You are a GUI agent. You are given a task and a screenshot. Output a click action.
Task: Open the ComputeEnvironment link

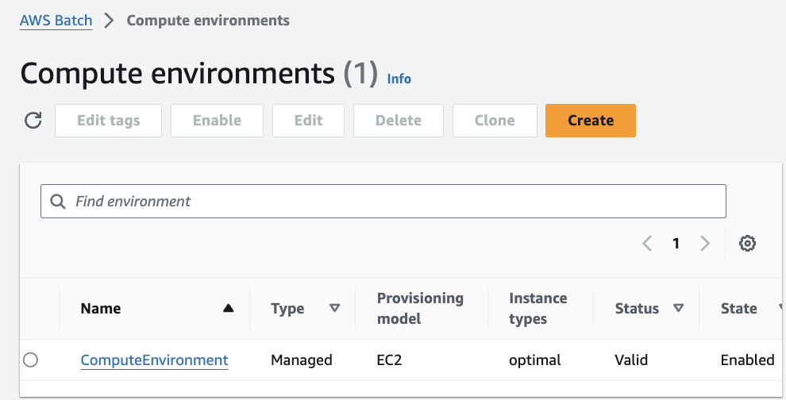[x=154, y=360]
